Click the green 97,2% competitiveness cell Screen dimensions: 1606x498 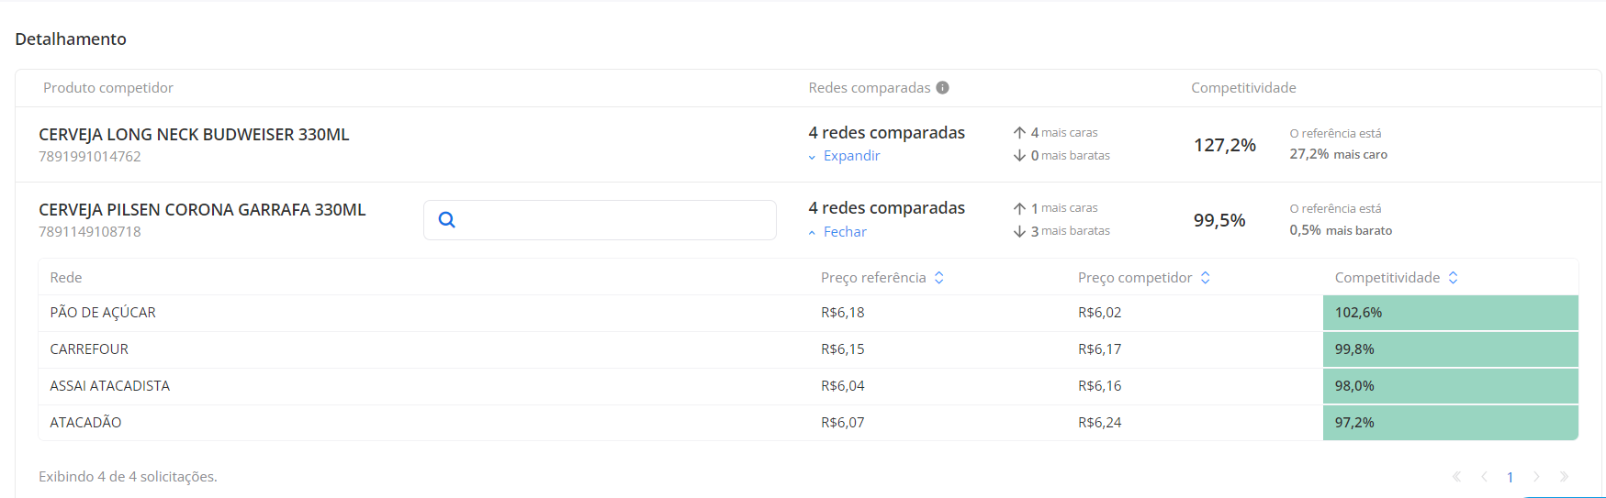pyautogui.click(x=1451, y=423)
